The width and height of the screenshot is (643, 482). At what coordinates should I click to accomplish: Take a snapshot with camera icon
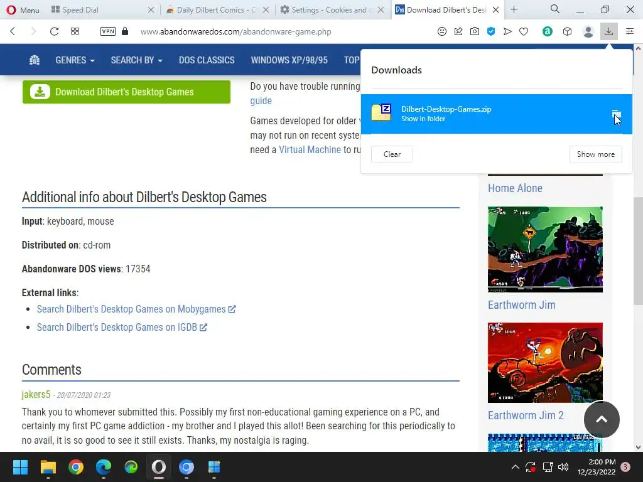click(x=475, y=31)
